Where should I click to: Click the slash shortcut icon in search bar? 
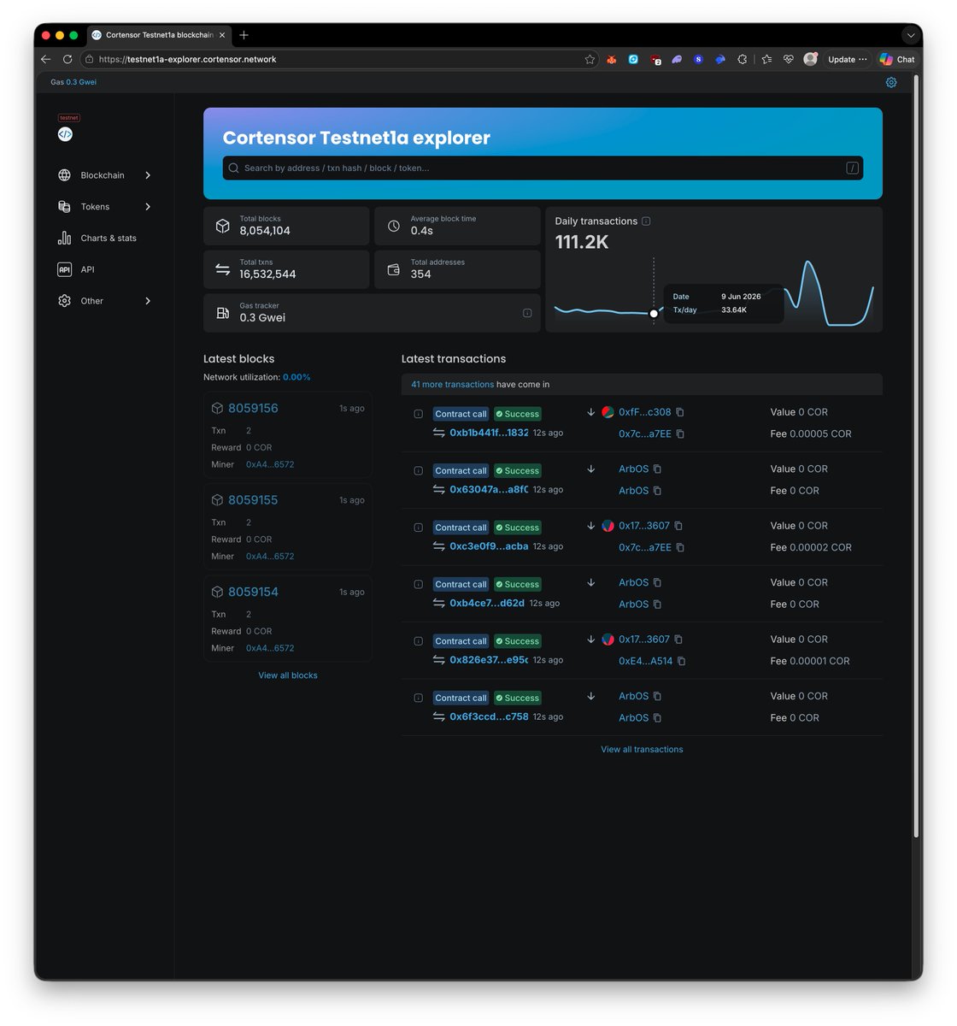point(852,168)
